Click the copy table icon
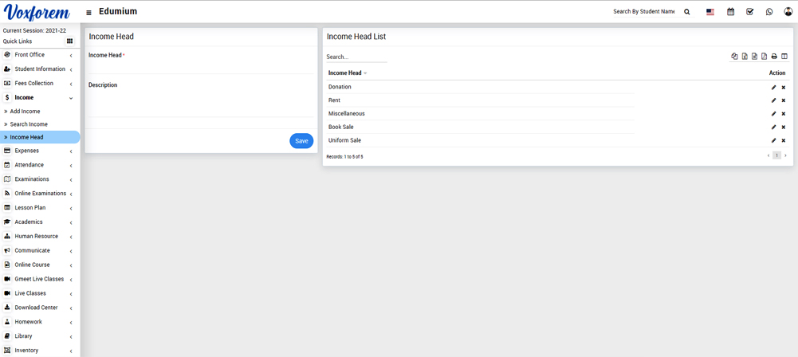798x357 pixels. coord(734,57)
